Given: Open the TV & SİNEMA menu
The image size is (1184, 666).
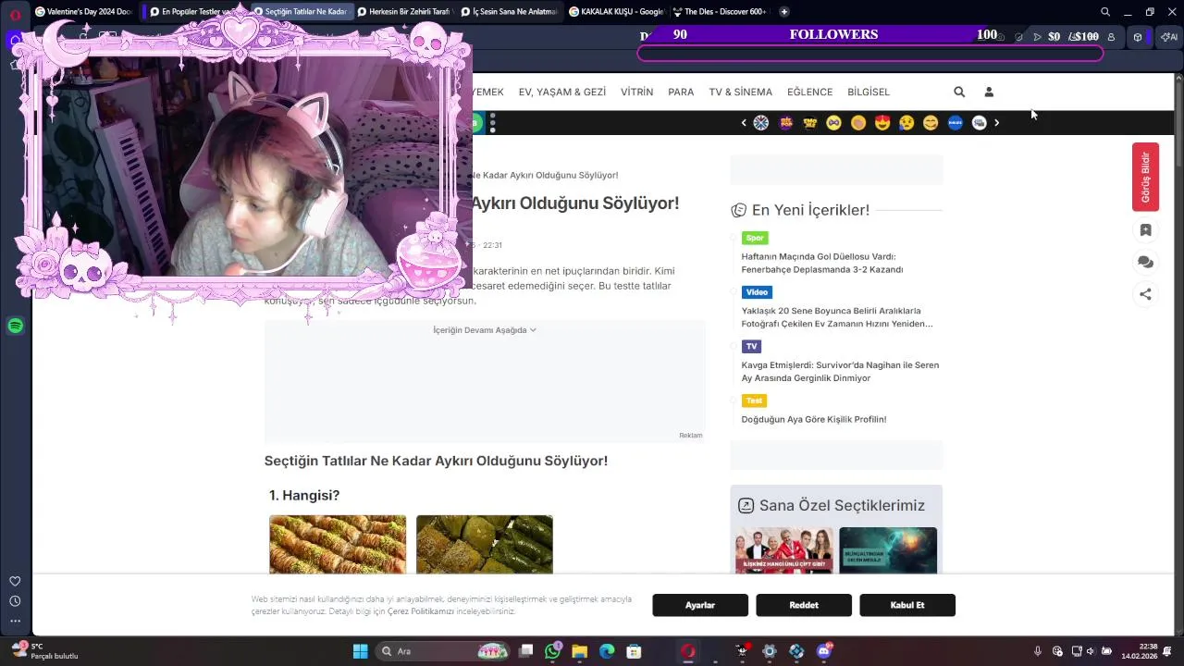Looking at the screenshot, I should (740, 92).
